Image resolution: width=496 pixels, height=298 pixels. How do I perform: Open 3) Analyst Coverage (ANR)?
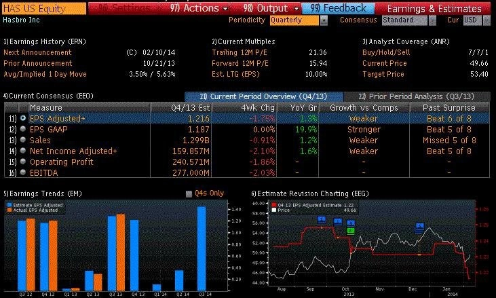(x=406, y=42)
